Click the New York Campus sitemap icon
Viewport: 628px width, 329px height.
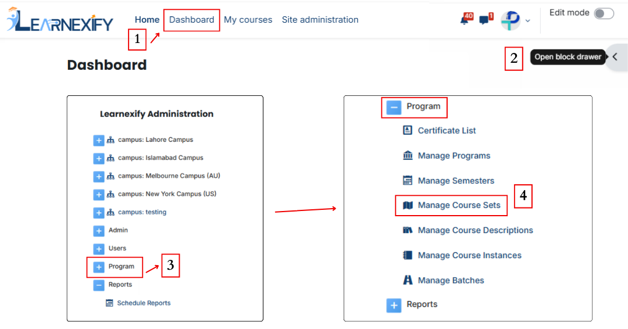point(110,194)
